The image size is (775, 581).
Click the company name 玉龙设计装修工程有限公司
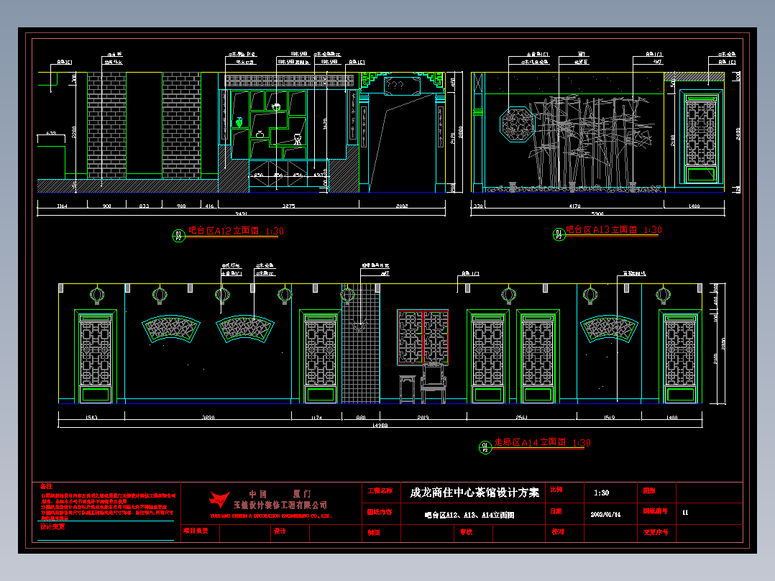point(280,505)
